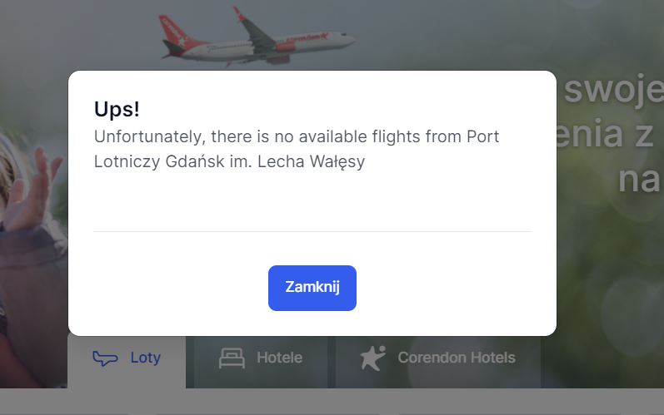Click the bed icon beside Hotele
664x415 pixels.
pyautogui.click(x=232, y=358)
